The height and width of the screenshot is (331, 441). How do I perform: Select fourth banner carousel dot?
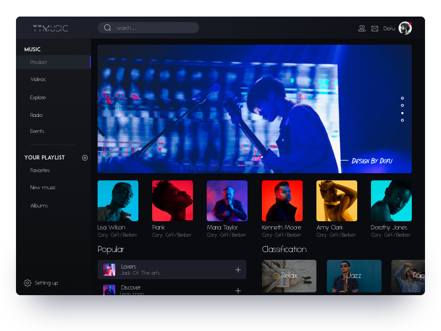[402, 120]
